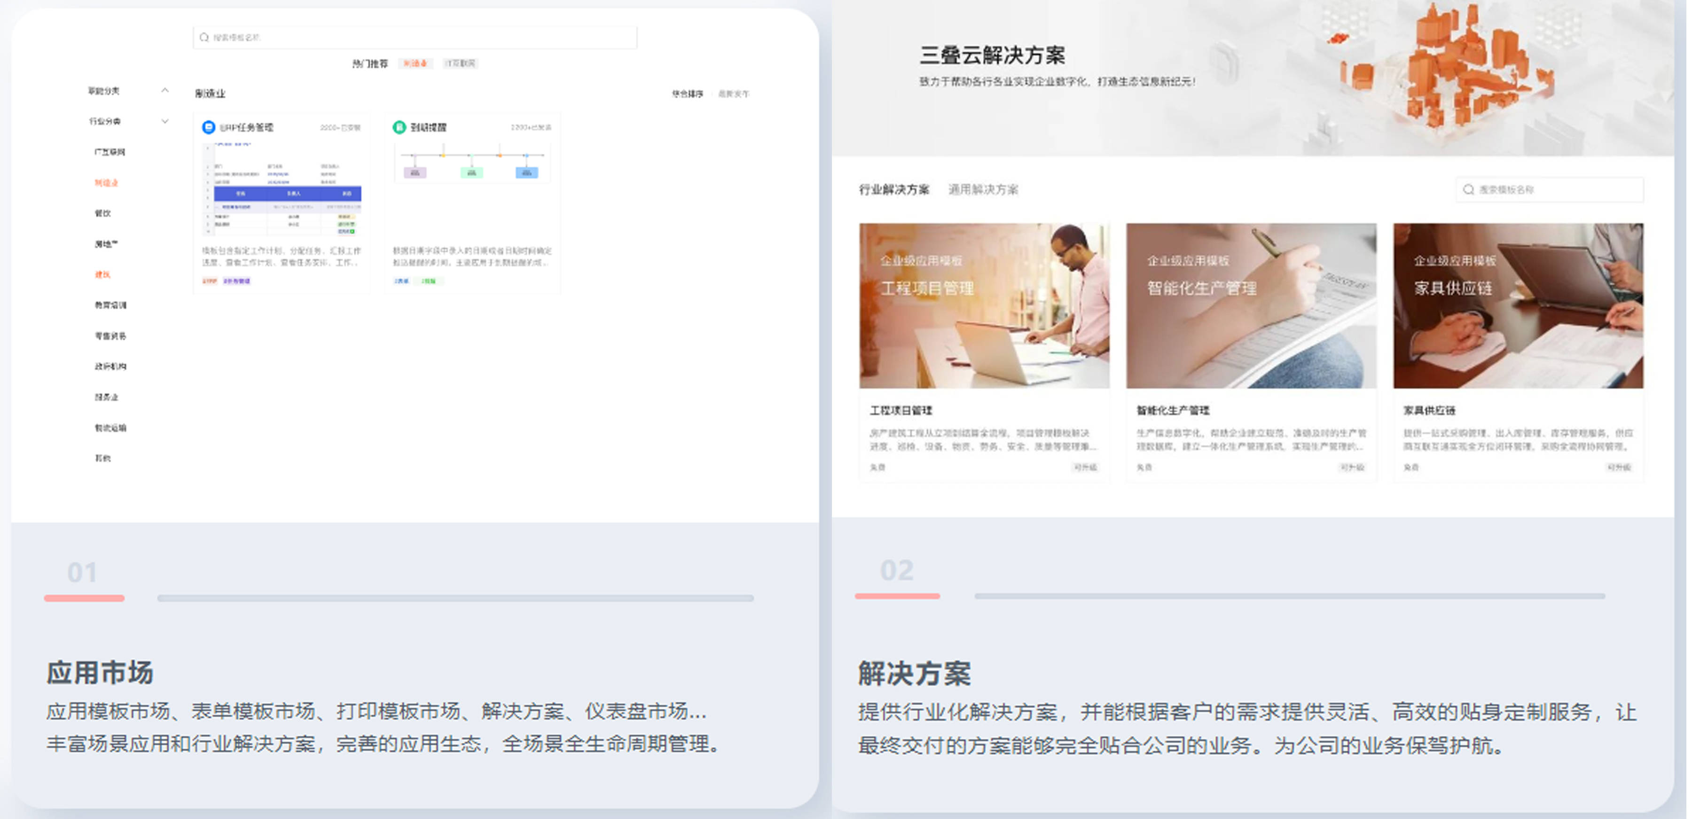
Task: Click the ERP tag under ERP任务管理
Action: pos(210,281)
